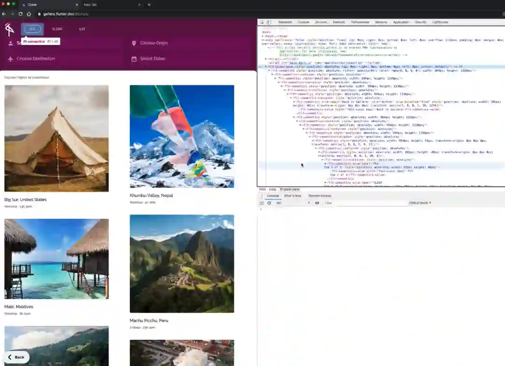Click the address bar lock icon
Image resolution: width=505 pixels, height=366 pixels.
click(39, 14)
